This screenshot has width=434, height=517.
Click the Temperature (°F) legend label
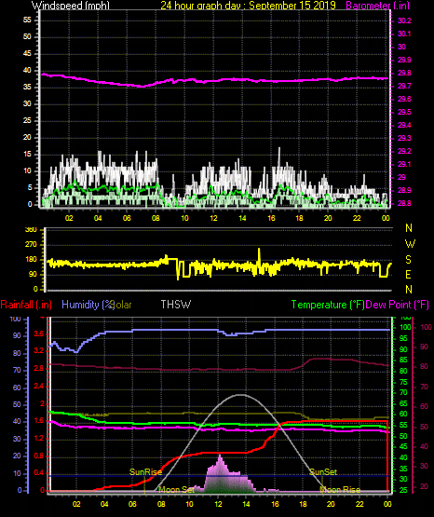click(x=328, y=305)
